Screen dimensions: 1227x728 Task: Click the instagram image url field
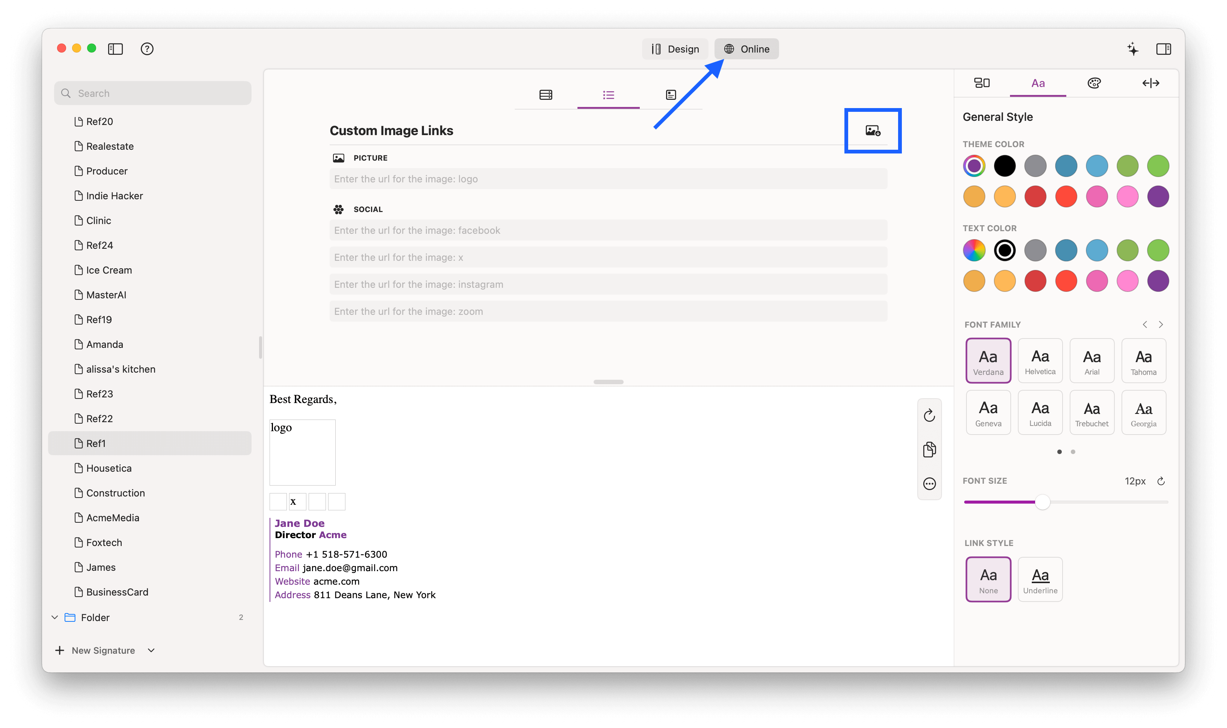(x=608, y=284)
